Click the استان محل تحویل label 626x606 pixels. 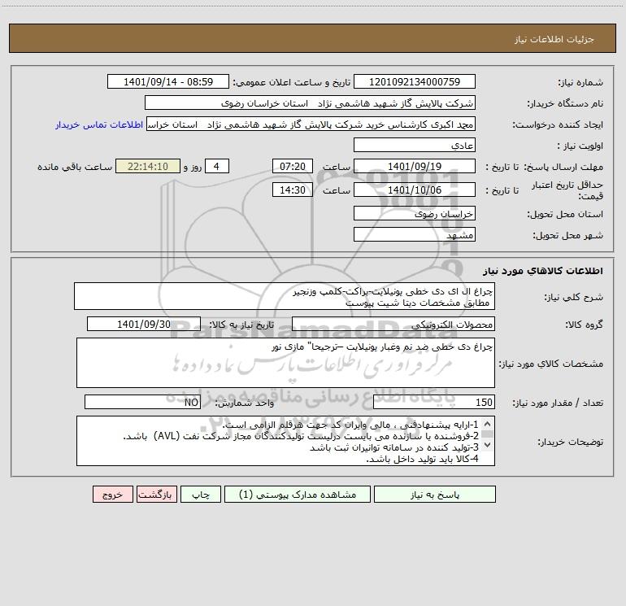tap(565, 214)
